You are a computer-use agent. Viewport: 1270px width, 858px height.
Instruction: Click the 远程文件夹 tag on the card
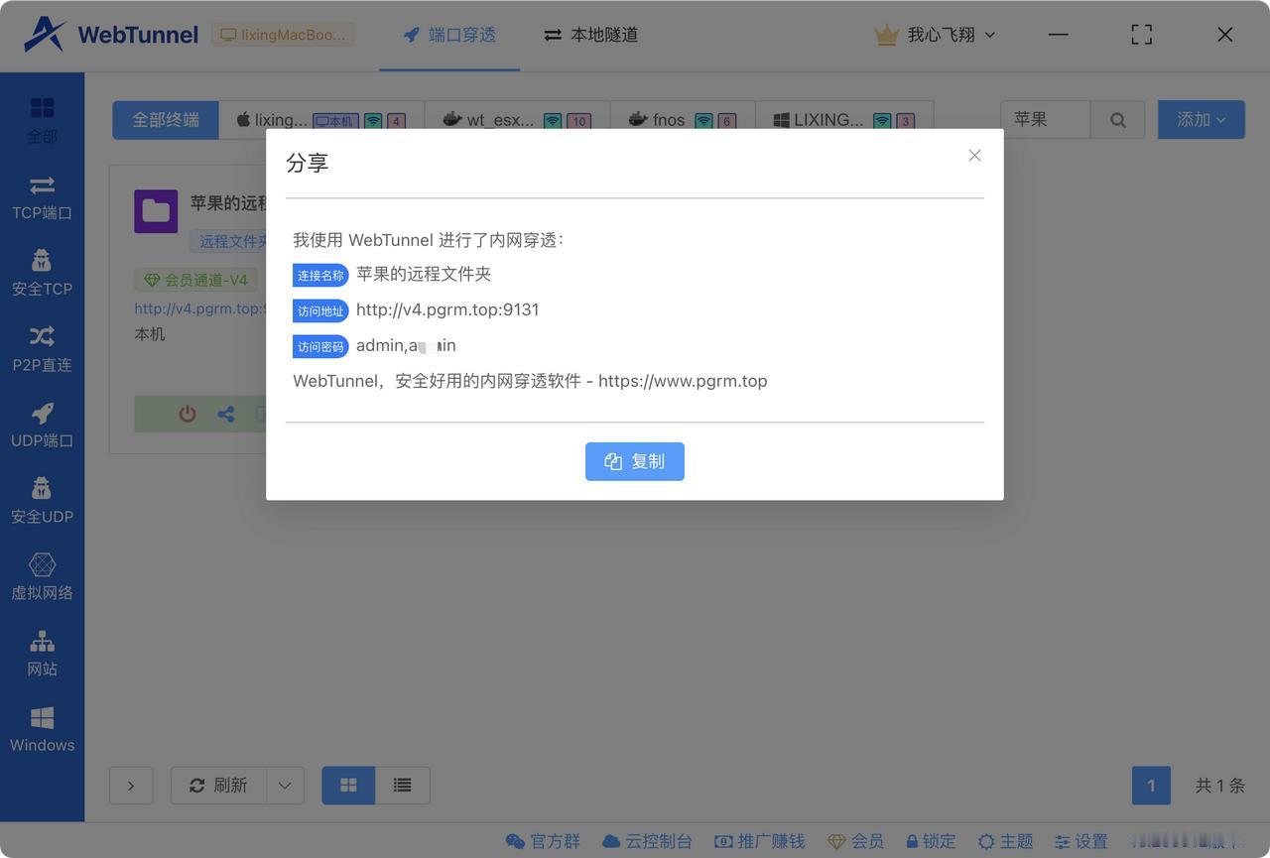229,241
